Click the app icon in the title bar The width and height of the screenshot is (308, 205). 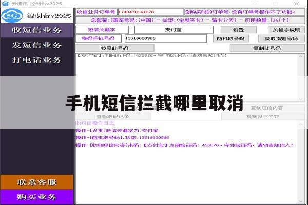[x=5, y=4]
